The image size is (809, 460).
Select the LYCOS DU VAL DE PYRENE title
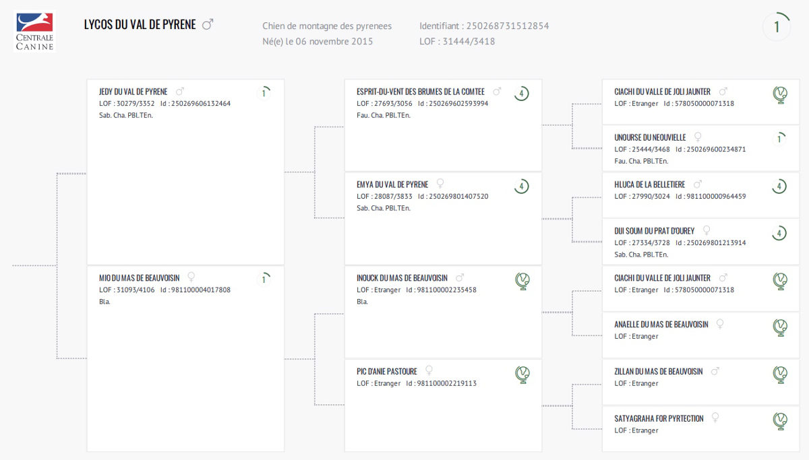pos(140,24)
